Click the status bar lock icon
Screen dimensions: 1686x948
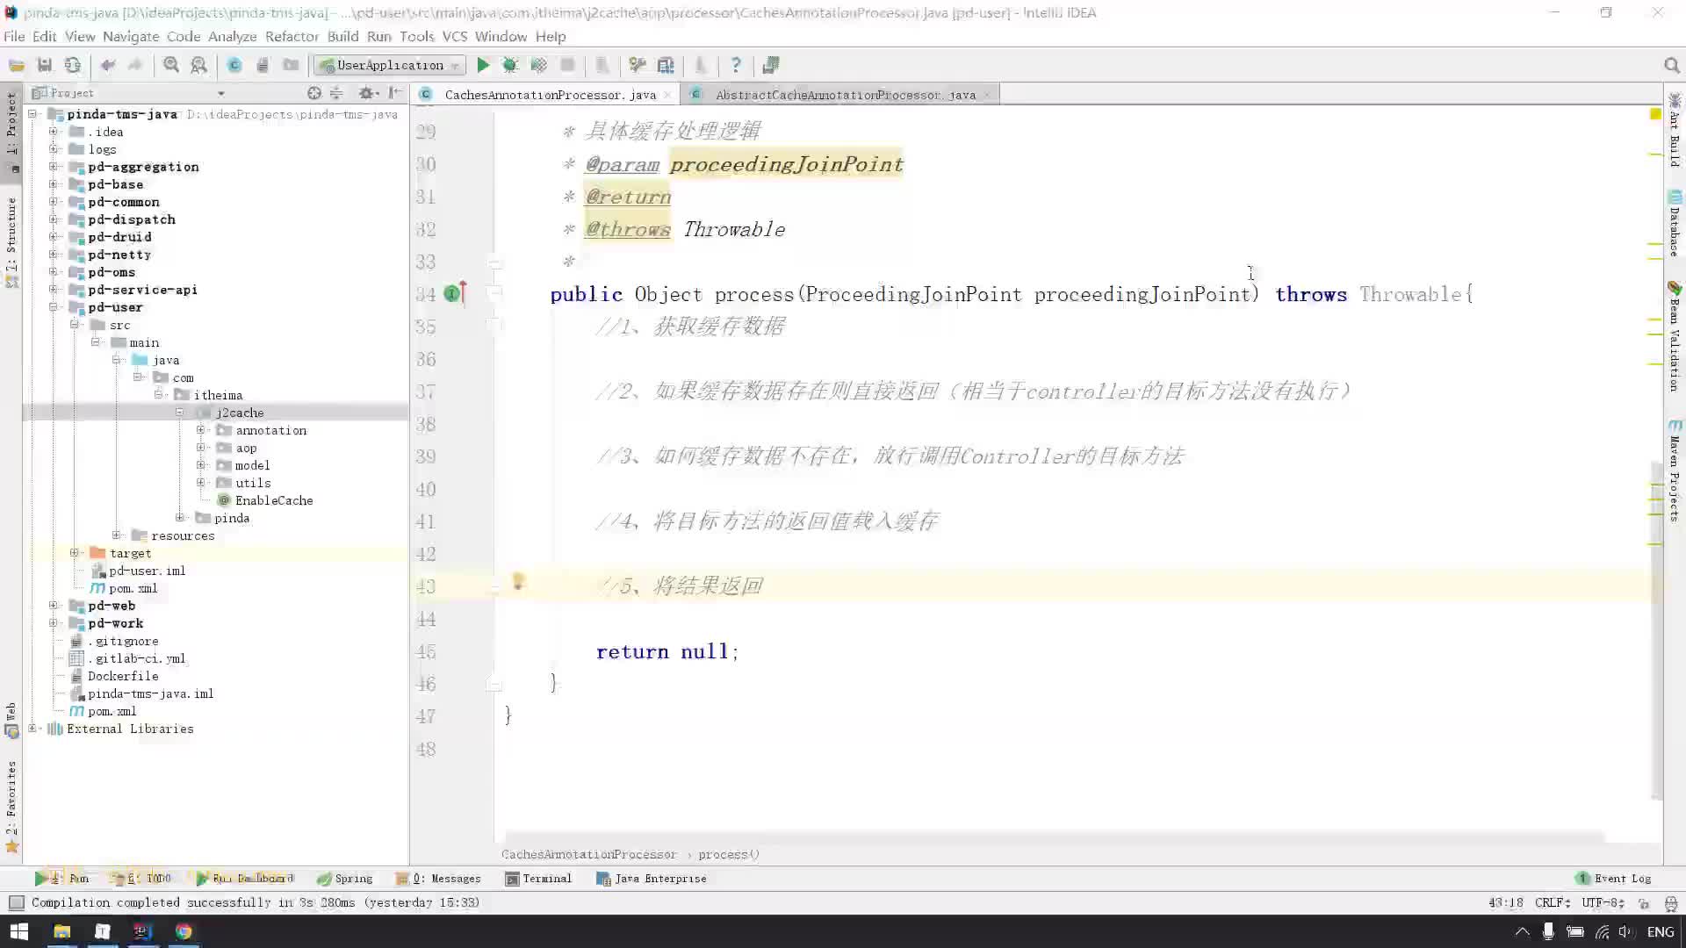(x=1644, y=902)
